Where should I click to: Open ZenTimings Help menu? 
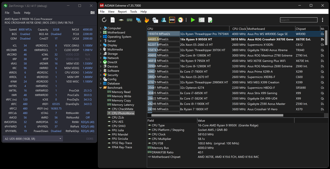[x=27, y=13]
